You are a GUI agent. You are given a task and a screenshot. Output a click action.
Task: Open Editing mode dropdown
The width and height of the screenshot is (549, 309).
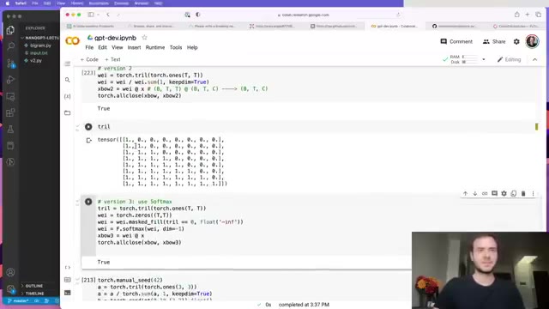click(509, 59)
